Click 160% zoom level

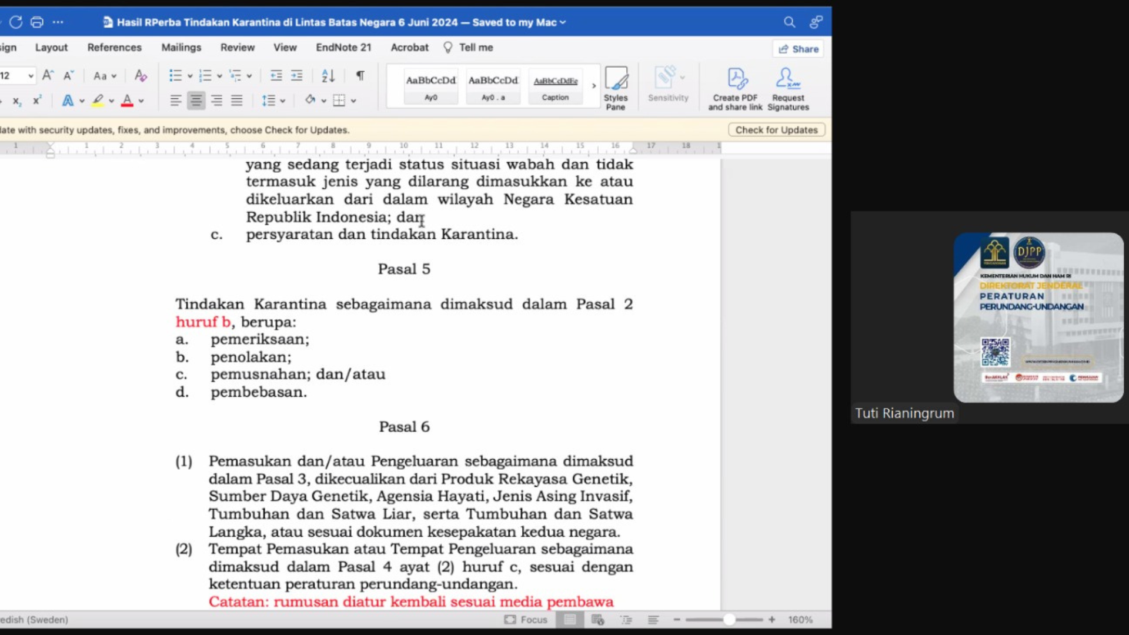(800, 620)
